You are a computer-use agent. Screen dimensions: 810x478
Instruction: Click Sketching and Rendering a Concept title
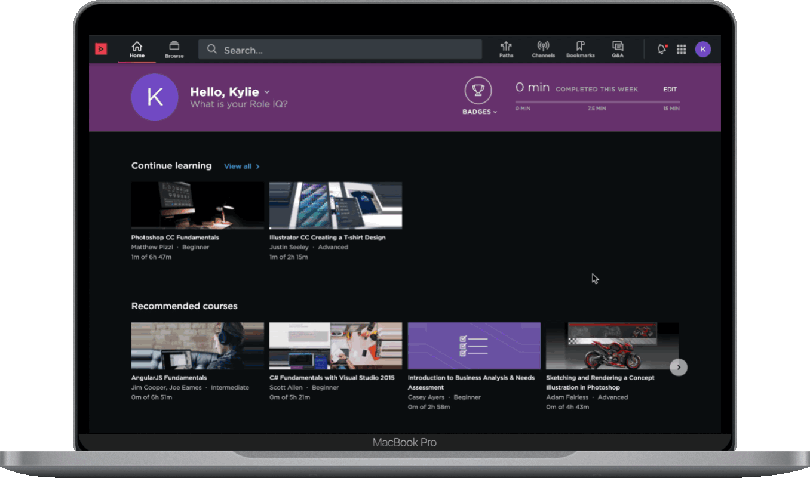(x=600, y=383)
